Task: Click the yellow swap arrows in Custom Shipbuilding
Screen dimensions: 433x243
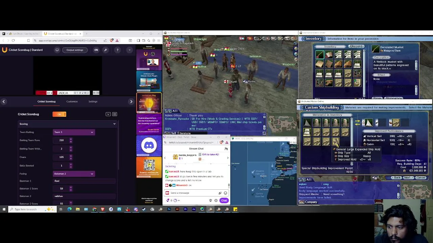Action: (358, 123)
